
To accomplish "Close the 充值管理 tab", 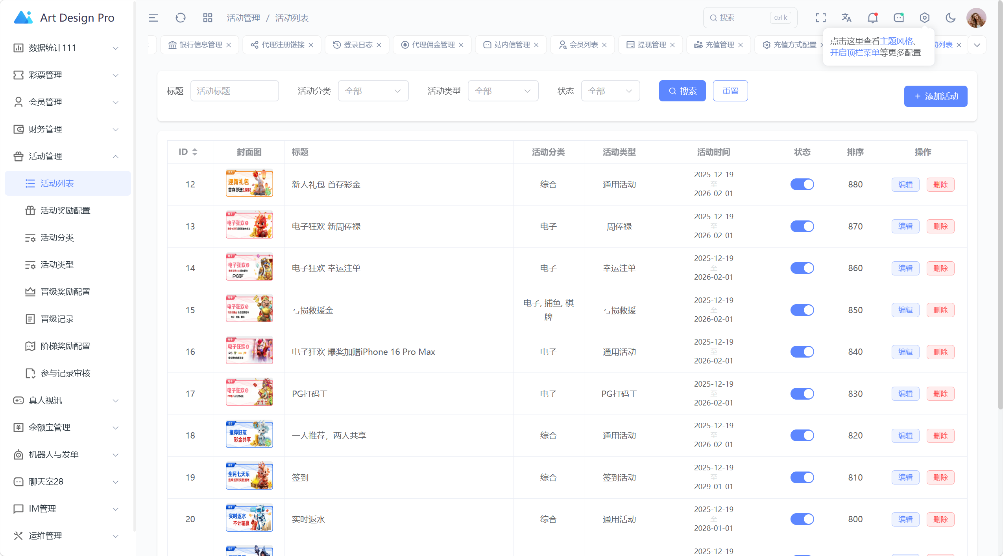I will click(x=741, y=45).
